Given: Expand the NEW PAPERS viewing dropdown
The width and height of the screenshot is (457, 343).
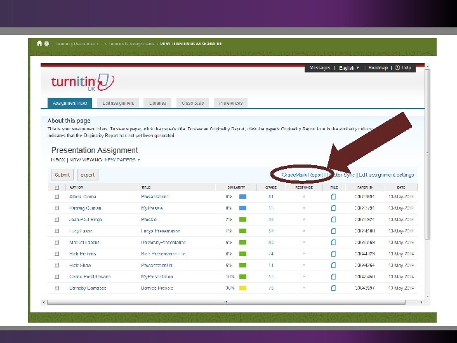Looking at the screenshot, I should point(122,160).
